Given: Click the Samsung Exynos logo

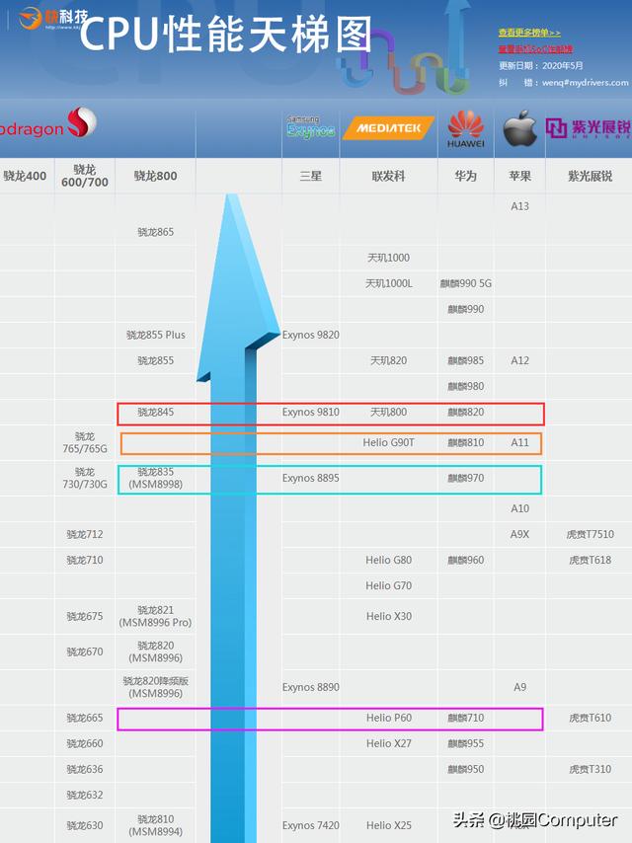Looking at the screenshot, I should tap(310, 127).
